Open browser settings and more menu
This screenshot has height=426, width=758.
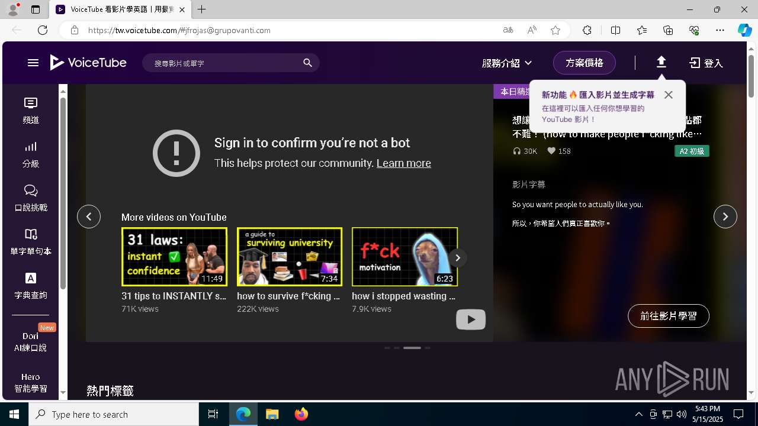tap(720, 30)
